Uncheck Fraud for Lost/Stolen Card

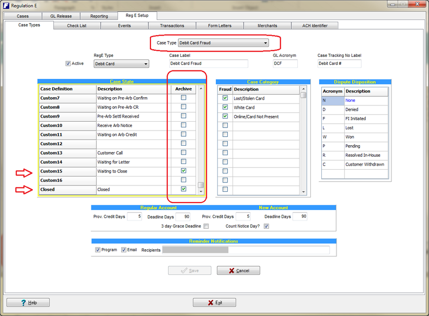pos(225,98)
